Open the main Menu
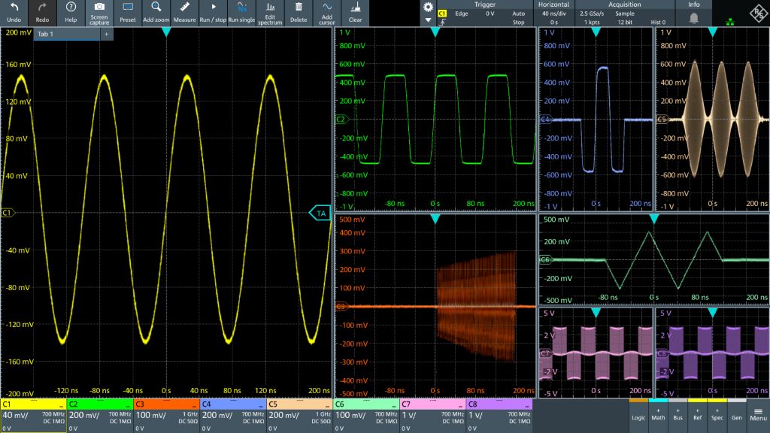 758,415
